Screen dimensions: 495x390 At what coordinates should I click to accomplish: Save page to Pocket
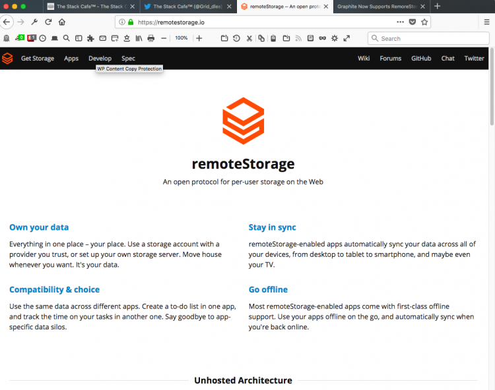coord(412,22)
